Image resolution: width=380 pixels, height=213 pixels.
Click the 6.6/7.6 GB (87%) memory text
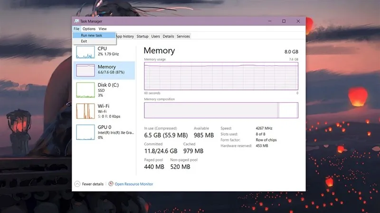[111, 72]
